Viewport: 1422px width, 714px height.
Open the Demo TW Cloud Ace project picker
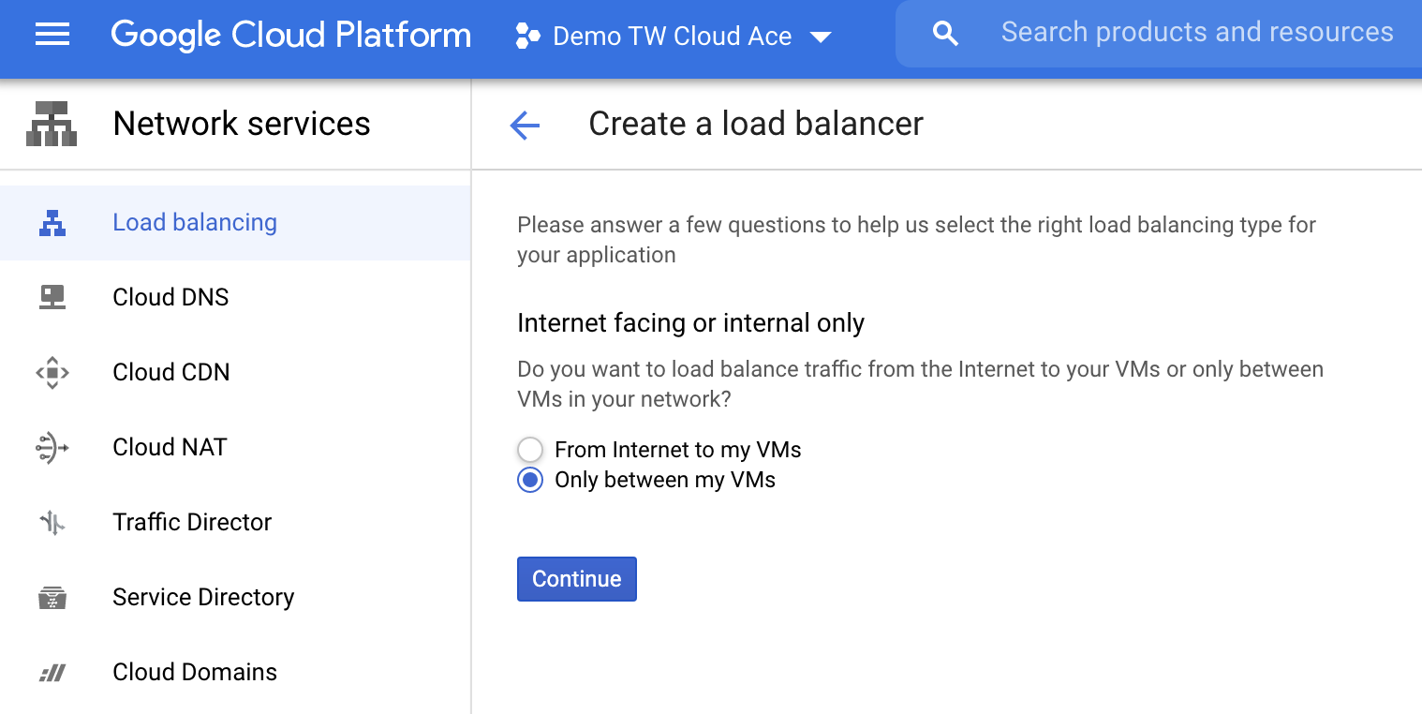point(672,36)
